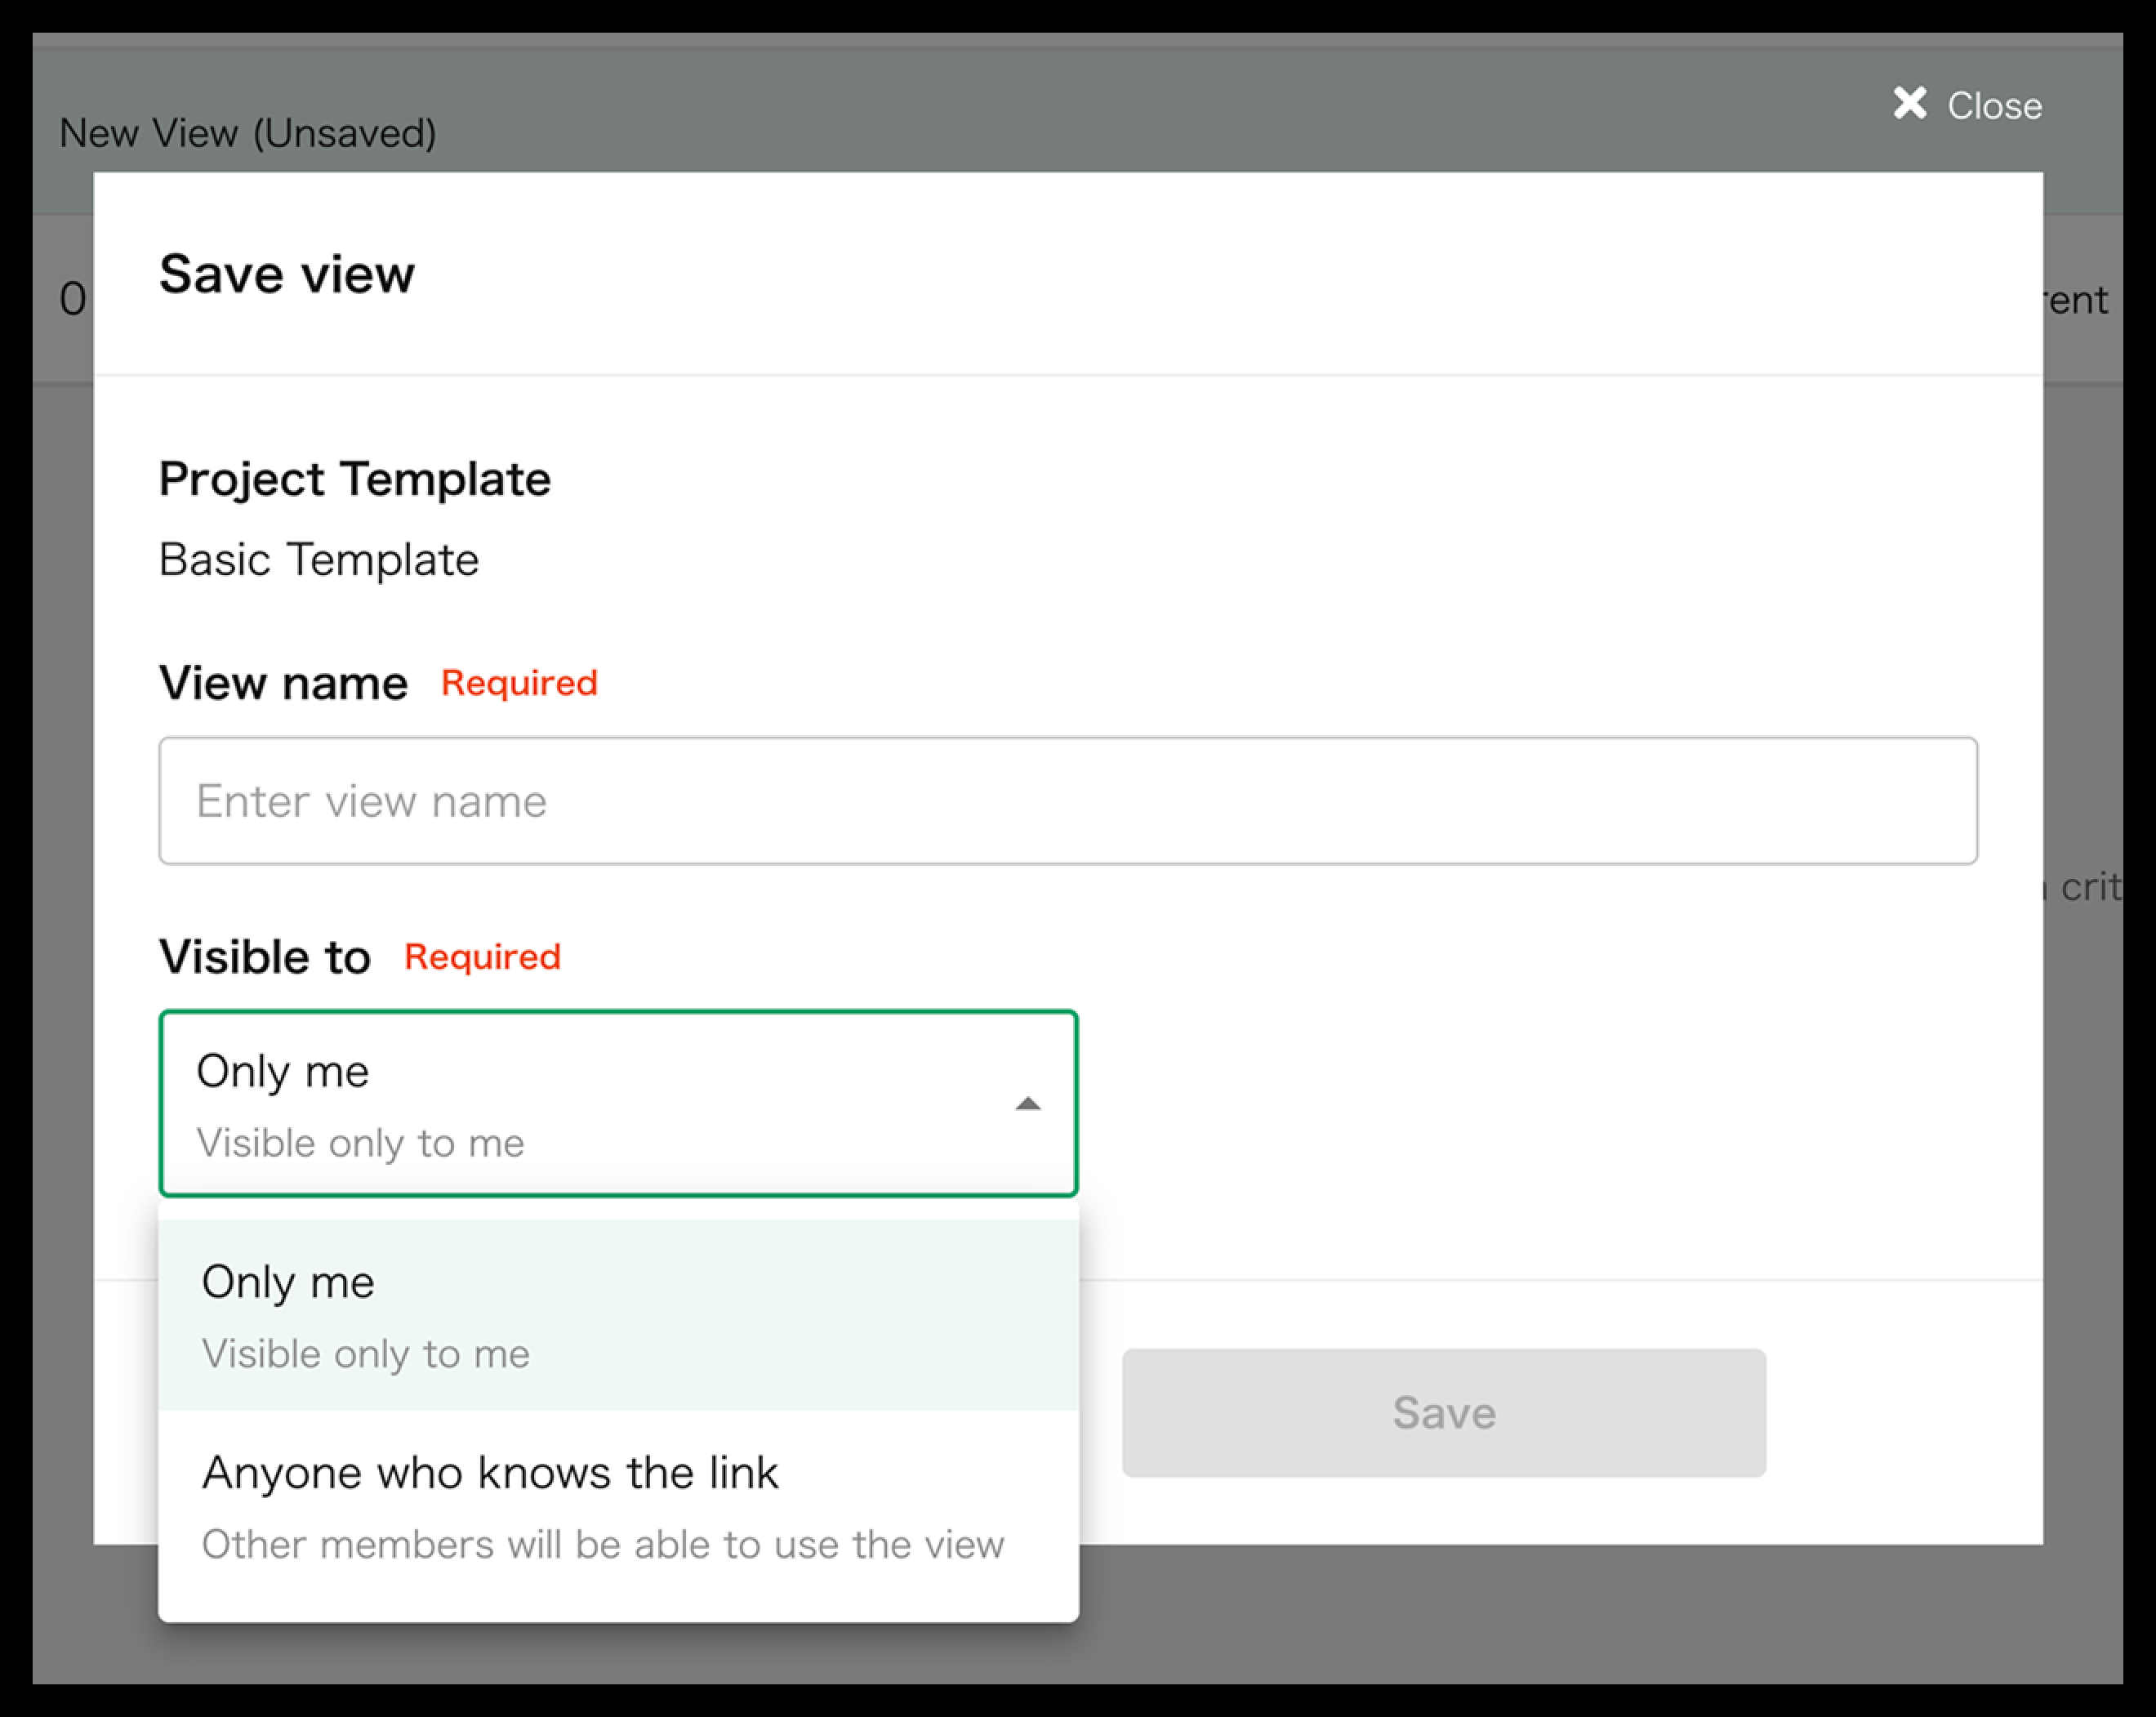2156x1717 pixels.
Task: Select the Only me option in list
Action: tap(288, 1283)
